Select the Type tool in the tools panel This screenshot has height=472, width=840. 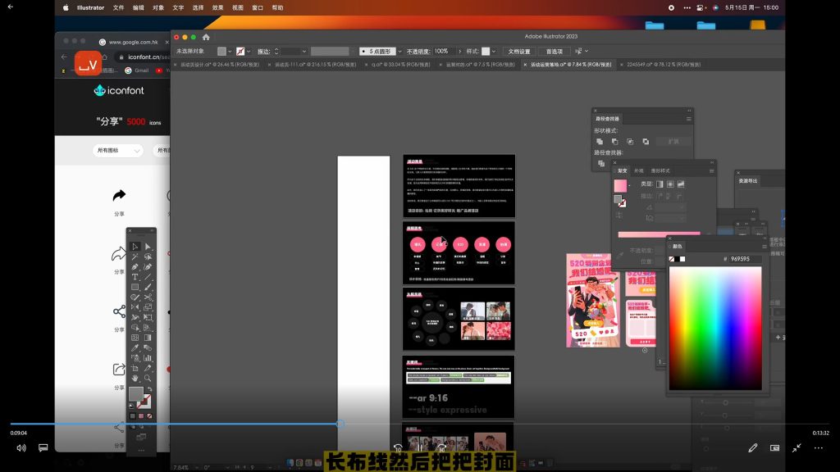click(x=135, y=277)
